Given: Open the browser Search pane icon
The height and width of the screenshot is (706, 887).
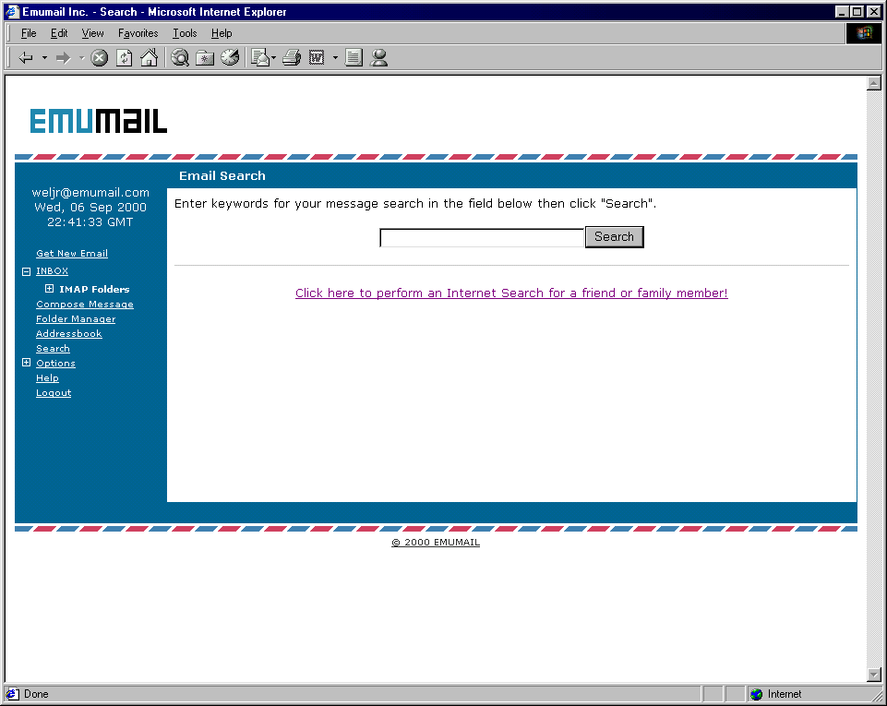Looking at the screenshot, I should click(x=180, y=58).
